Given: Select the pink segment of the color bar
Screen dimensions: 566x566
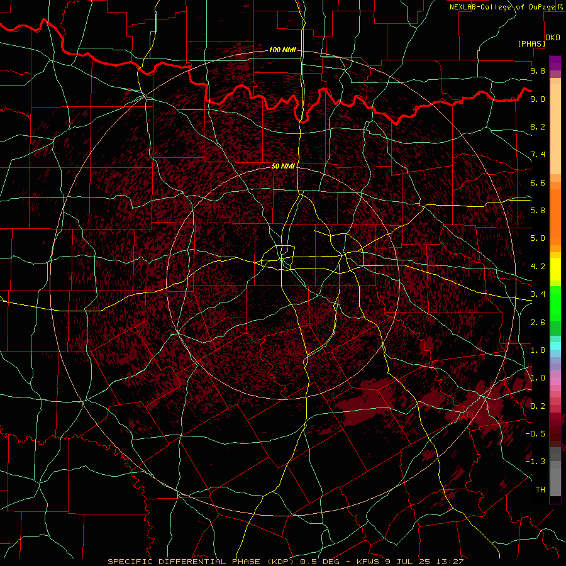Looking at the screenshot, I should tap(555, 381).
